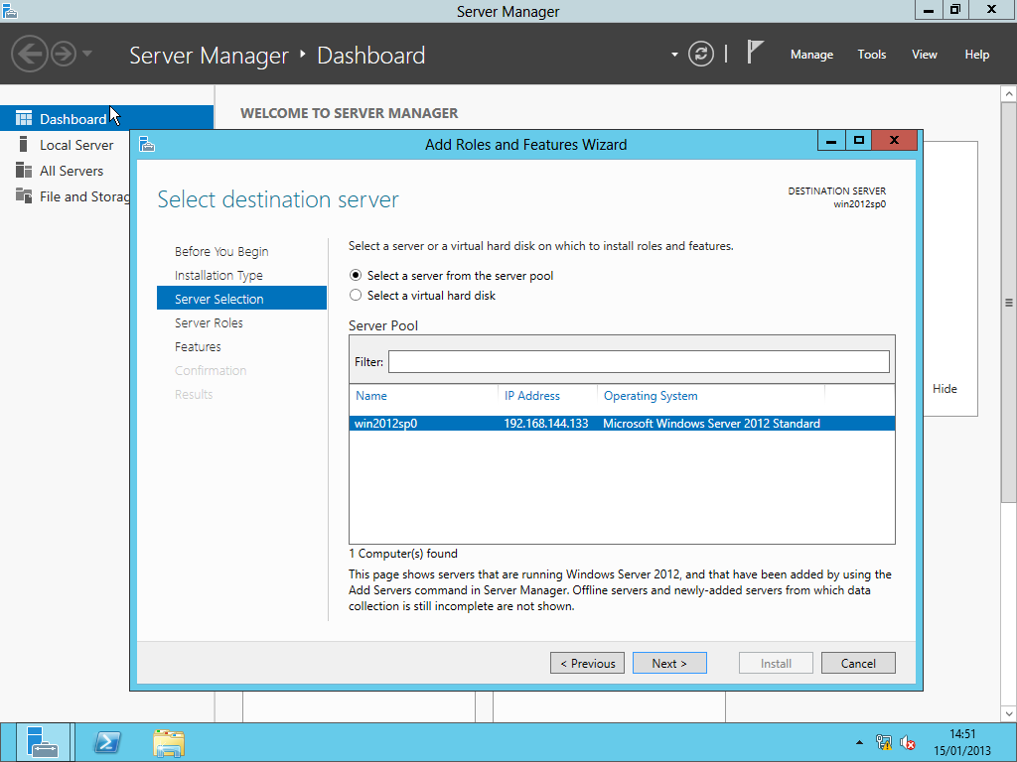Click the server pool Filter field
1017x762 pixels.
pyautogui.click(x=639, y=362)
